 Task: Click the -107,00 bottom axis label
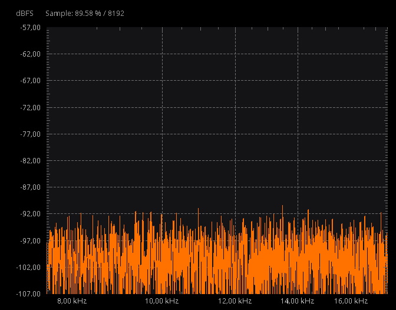point(27,293)
